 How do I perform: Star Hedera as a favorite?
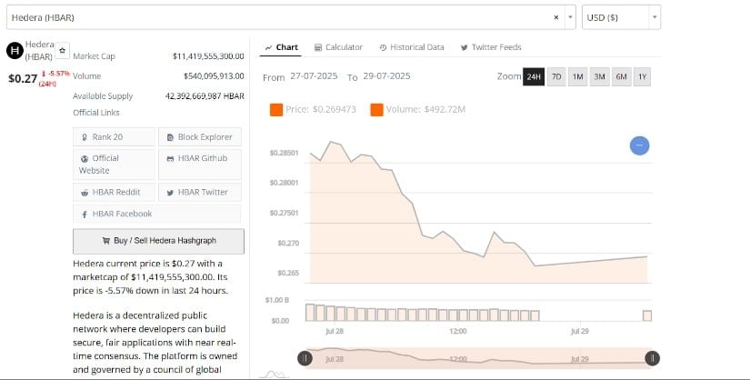point(62,50)
